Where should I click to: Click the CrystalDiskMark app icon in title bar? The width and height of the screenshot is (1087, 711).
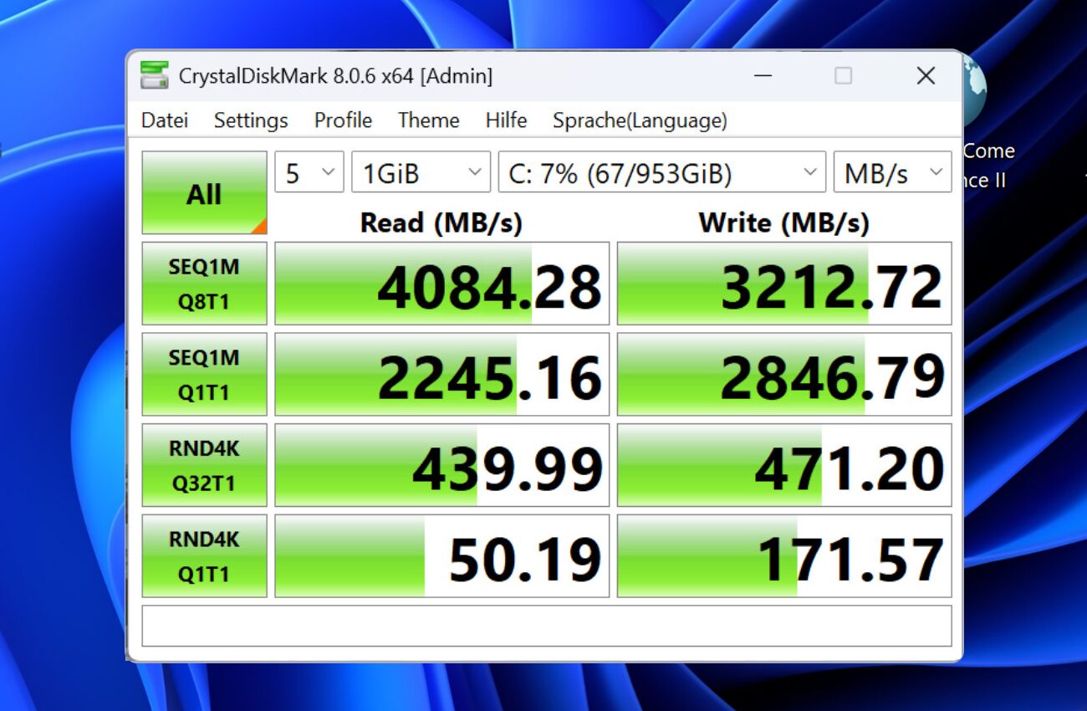click(x=155, y=76)
